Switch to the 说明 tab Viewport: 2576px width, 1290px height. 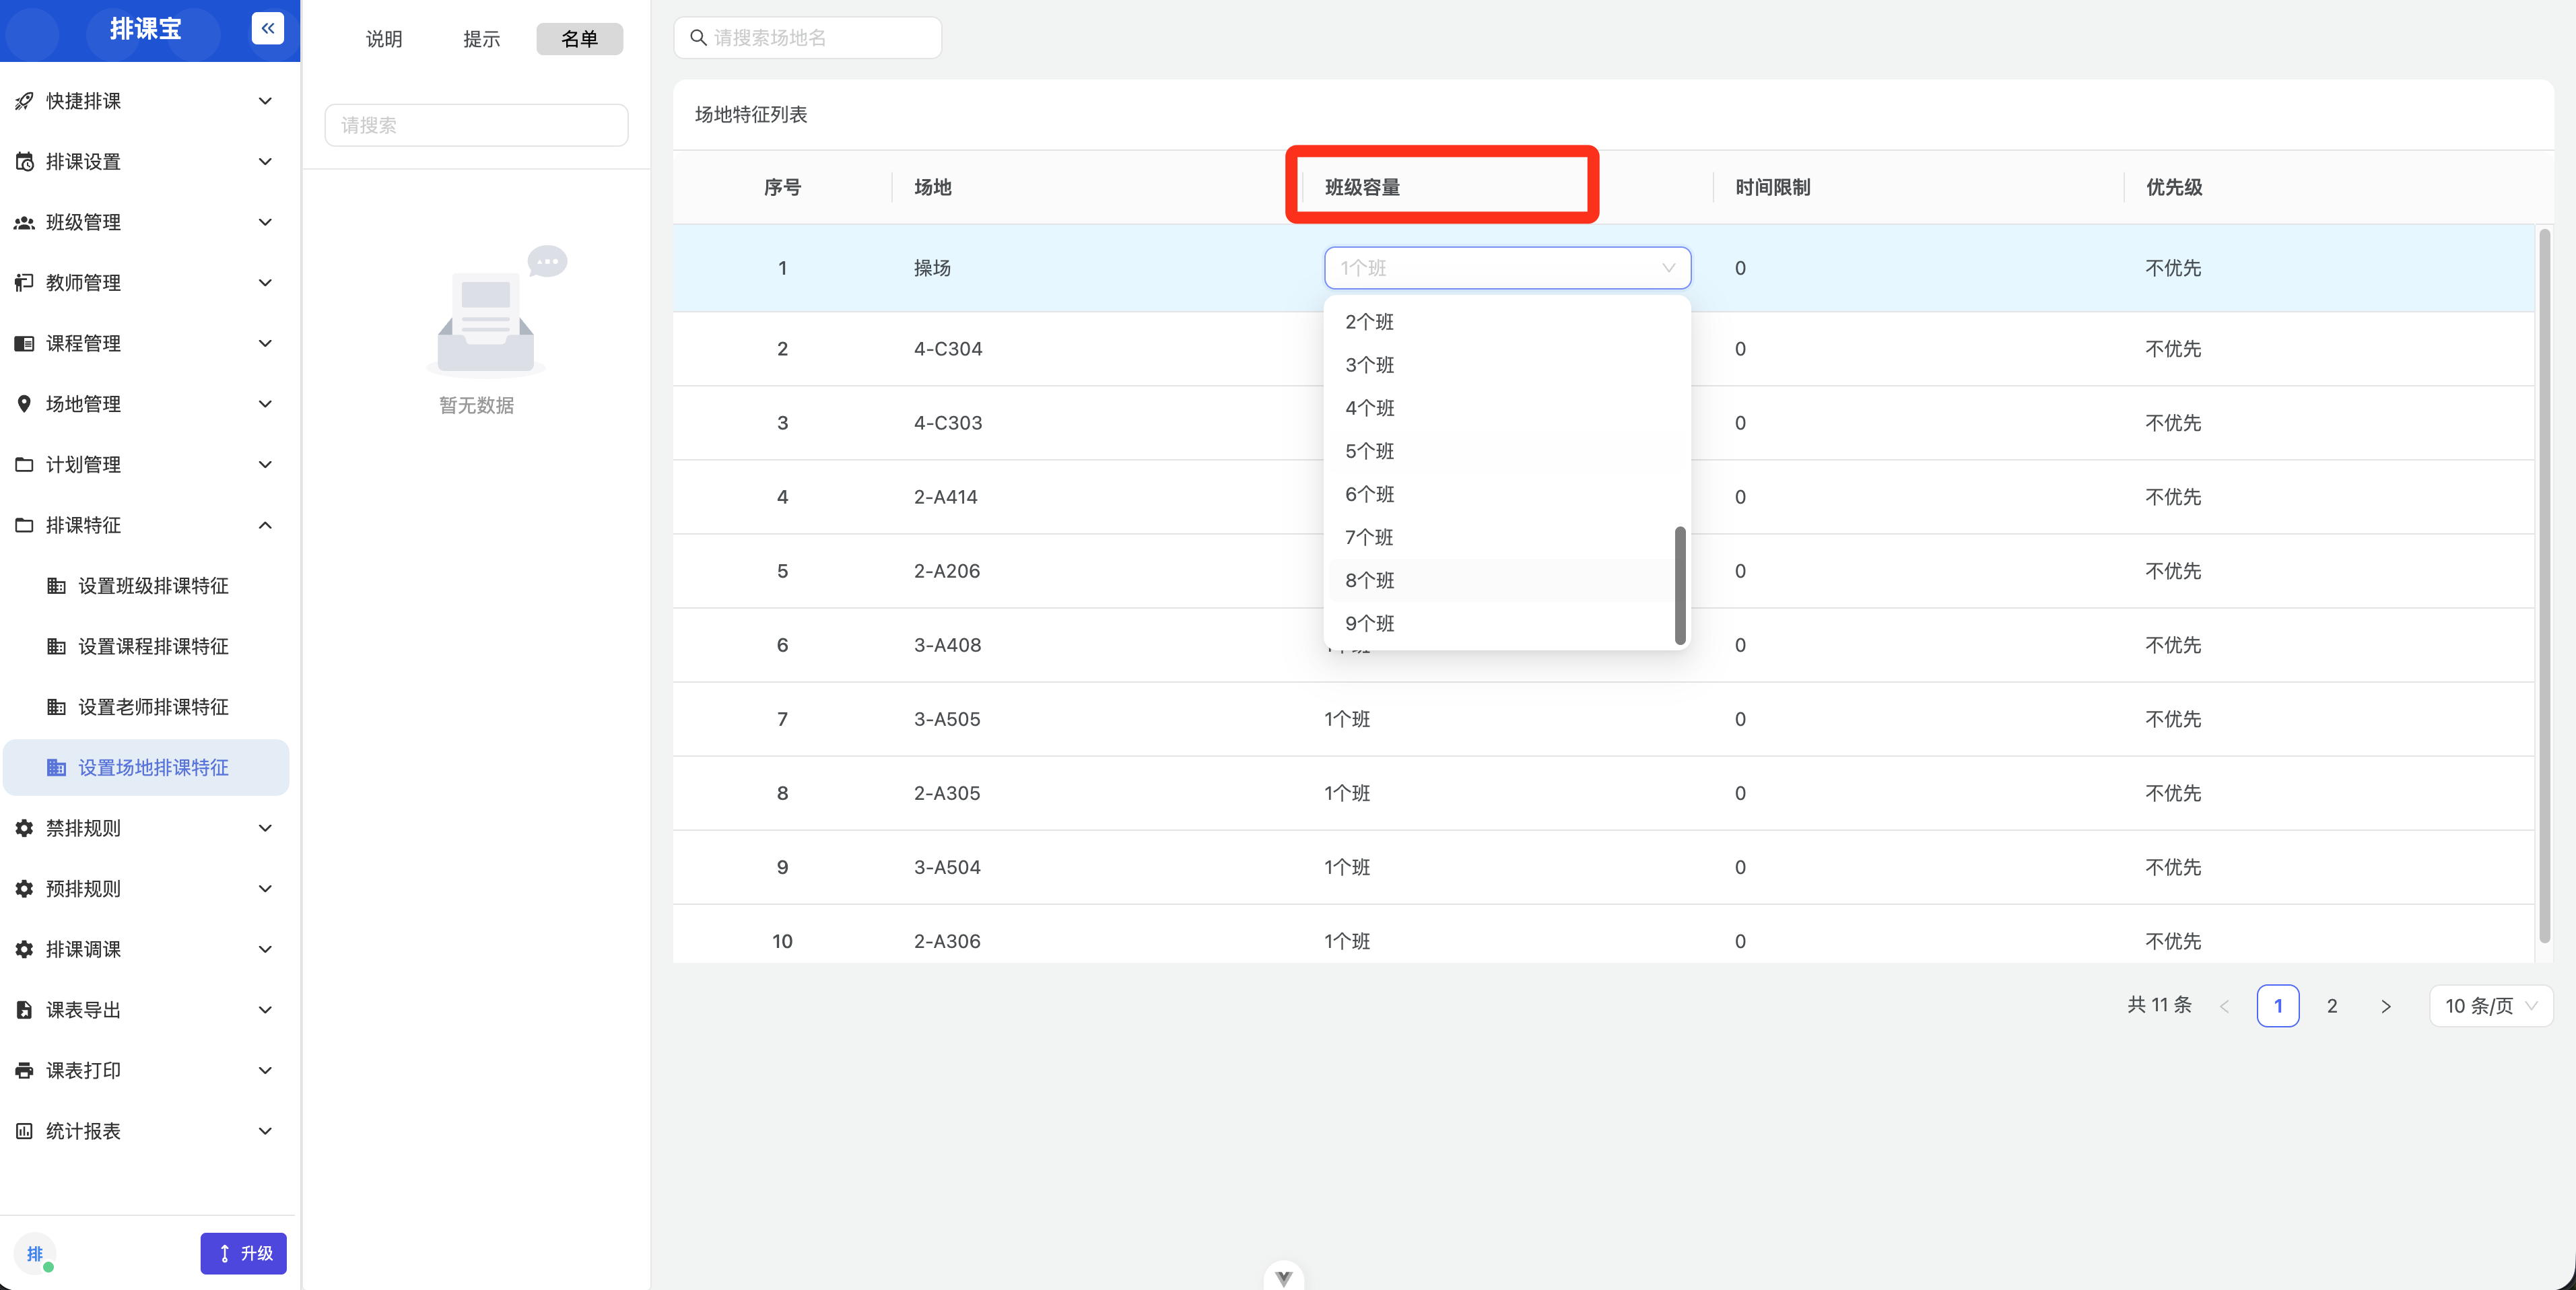click(384, 39)
